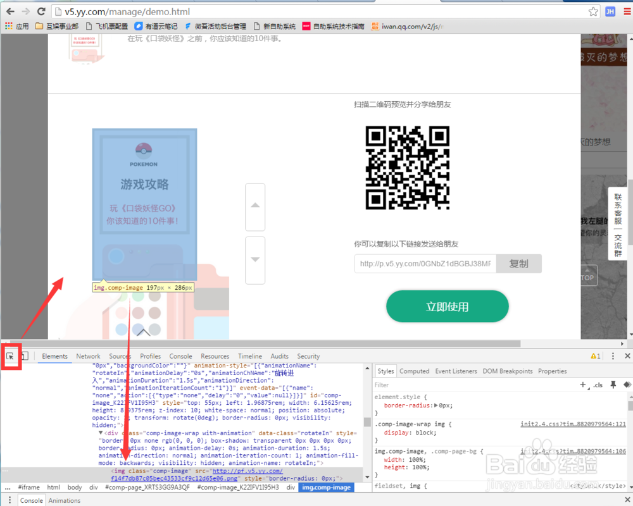Click the yellow warning counter in DevTools
This screenshot has height=506, width=633.
(x=596, y=356)
